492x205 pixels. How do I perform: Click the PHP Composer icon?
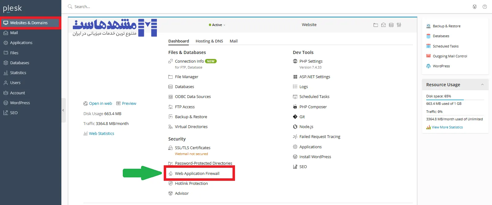(x=295, y=107)
